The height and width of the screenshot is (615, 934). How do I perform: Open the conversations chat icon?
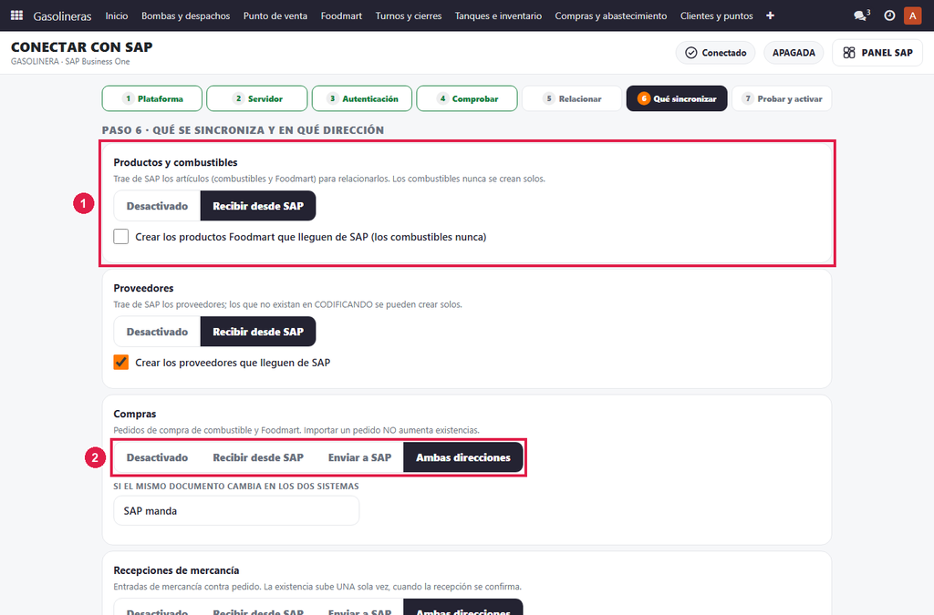click(861, 15)
